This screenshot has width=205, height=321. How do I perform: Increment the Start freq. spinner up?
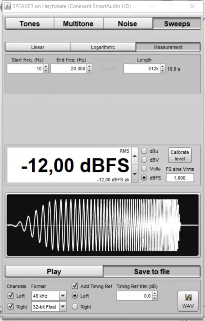(46, 66)
